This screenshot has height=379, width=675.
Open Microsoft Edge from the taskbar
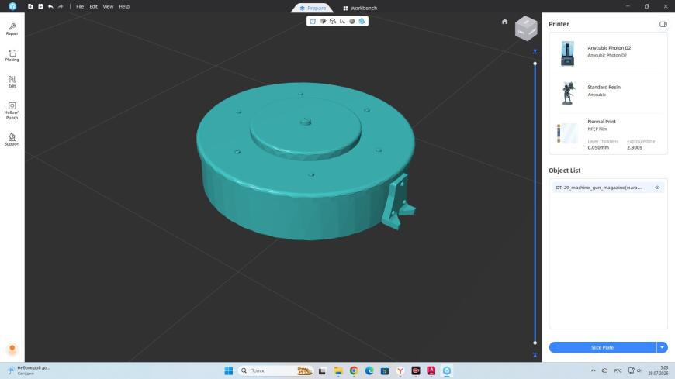pos(369,370)
